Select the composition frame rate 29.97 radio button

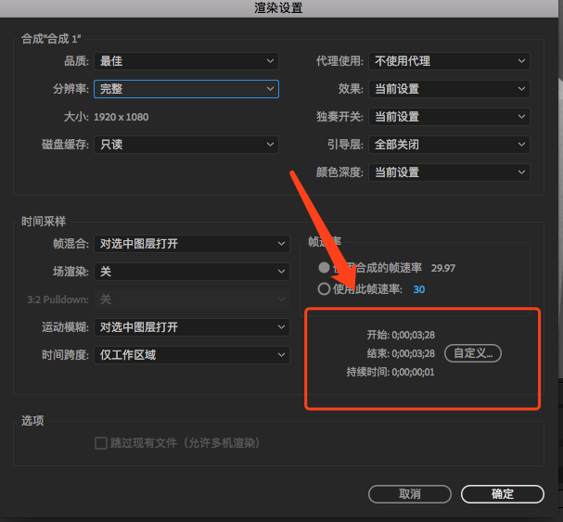pos(324,268)
